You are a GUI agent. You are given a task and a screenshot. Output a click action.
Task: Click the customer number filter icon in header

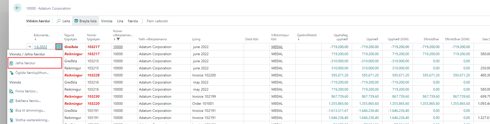(118, 39)
